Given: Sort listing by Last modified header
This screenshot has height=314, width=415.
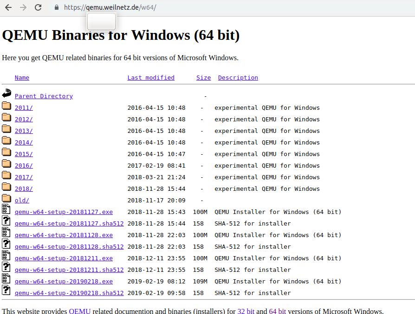Looking at the screenshot, I should click(x=151, y=78).
